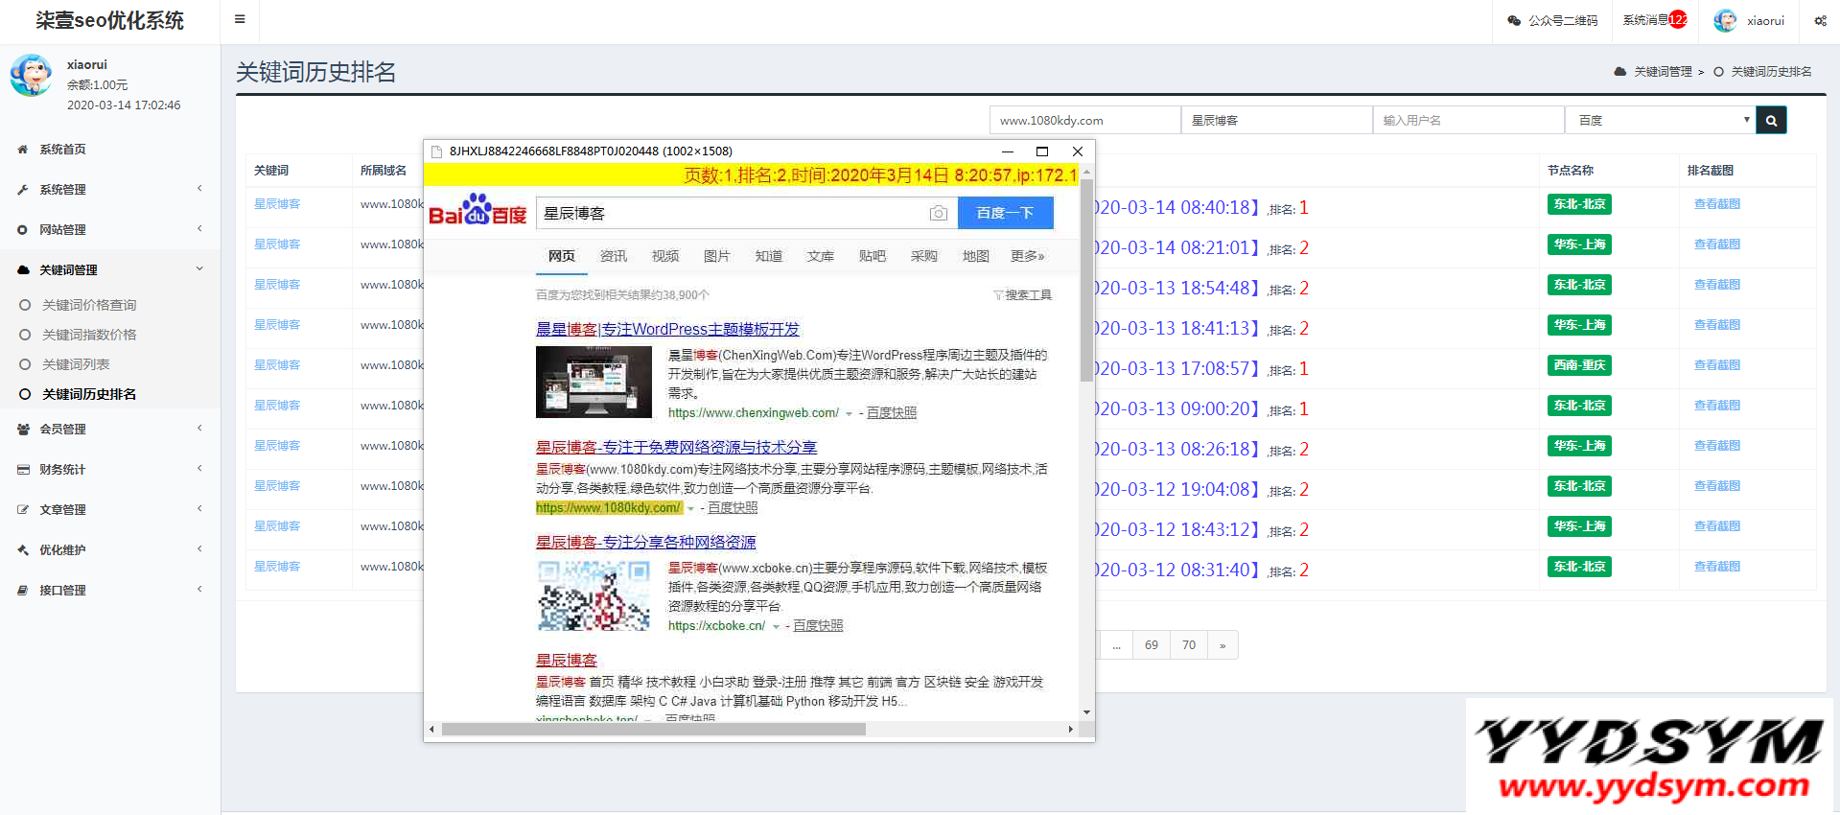Select 关键词列表 sidebar item
The image size is (1840, 815).
(x=76, y=364)
